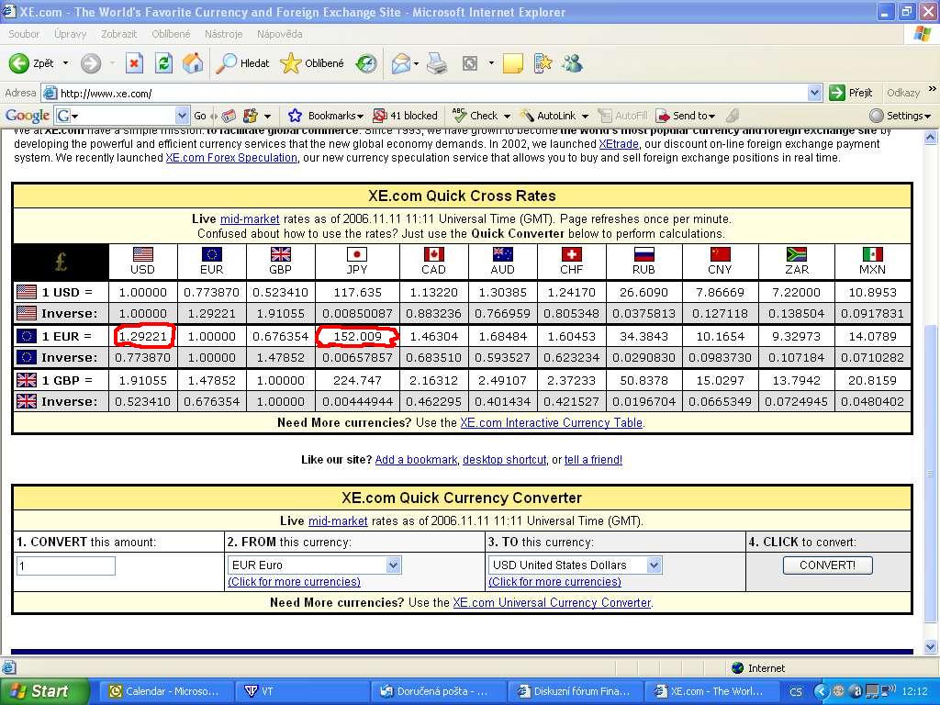
Task: Click the Print icon in toolbar
Action: [437, 63]
